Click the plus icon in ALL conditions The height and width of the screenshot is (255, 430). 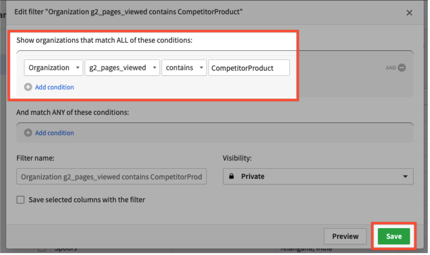coord(28,87)
